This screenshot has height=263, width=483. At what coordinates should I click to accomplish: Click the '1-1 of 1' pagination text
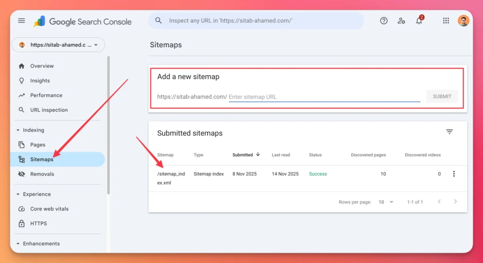click(x=415, y=202)
